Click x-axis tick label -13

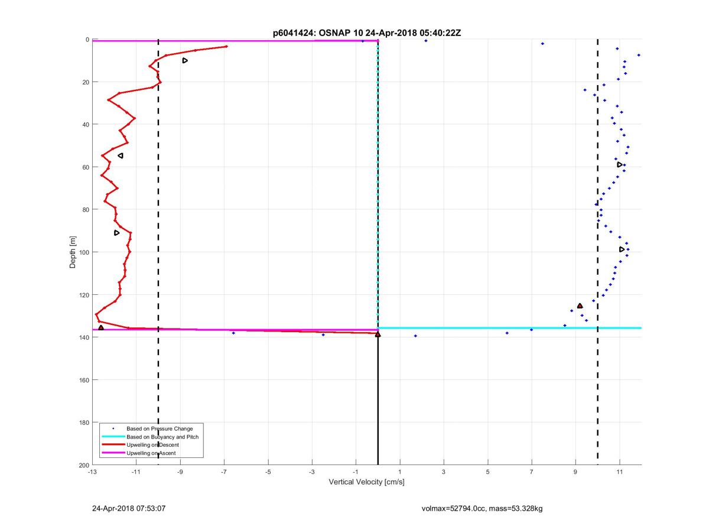click(x=92, y=472)
